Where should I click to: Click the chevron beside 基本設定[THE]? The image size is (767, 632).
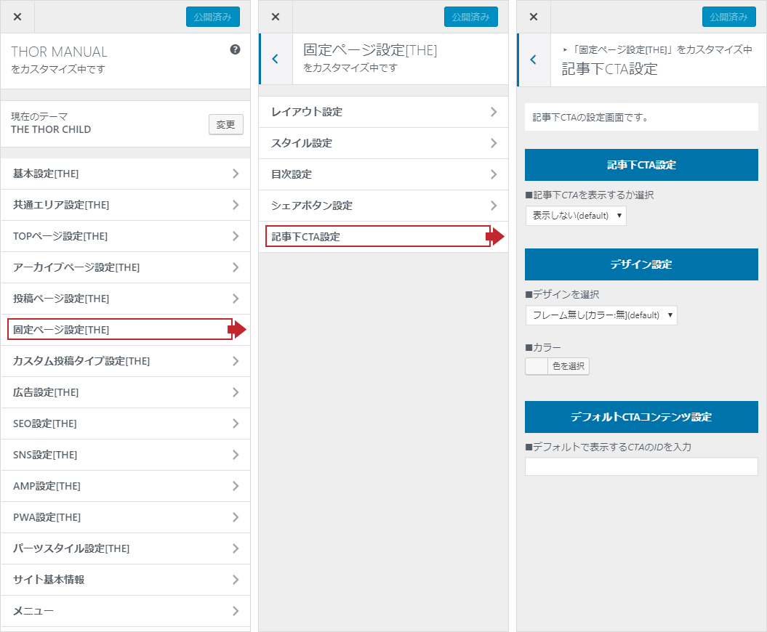tap(236, 174)
